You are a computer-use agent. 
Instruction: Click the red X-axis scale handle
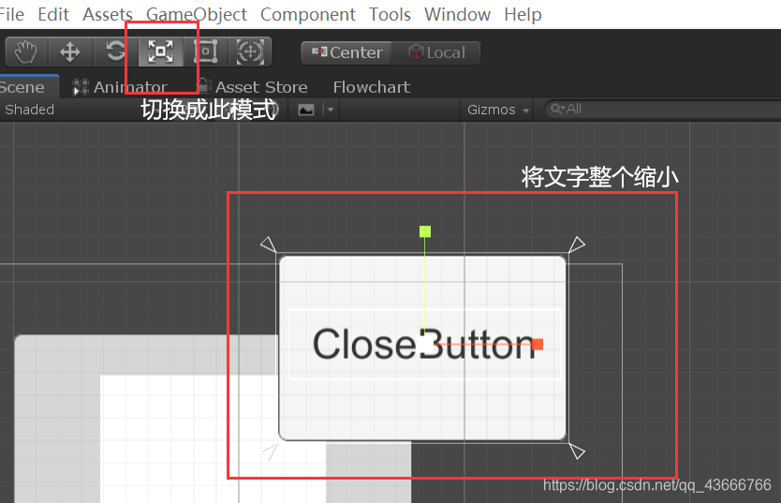tap(538, 344)
